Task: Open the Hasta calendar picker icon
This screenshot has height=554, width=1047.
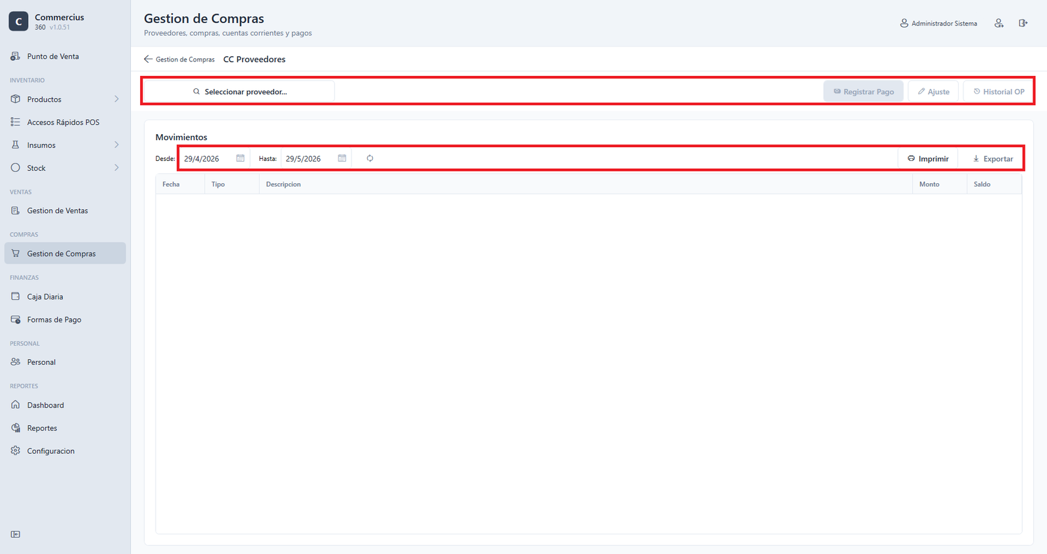Action: (342, 158)
